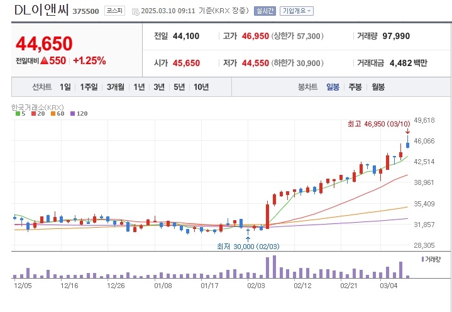Click the green 5-day moving average legend
The height and width of the screenshot is (312, 452).
[20, 114]
